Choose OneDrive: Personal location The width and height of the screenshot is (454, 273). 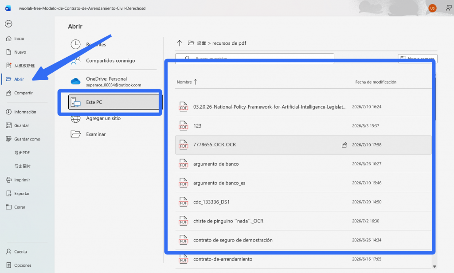pos(113,82)
